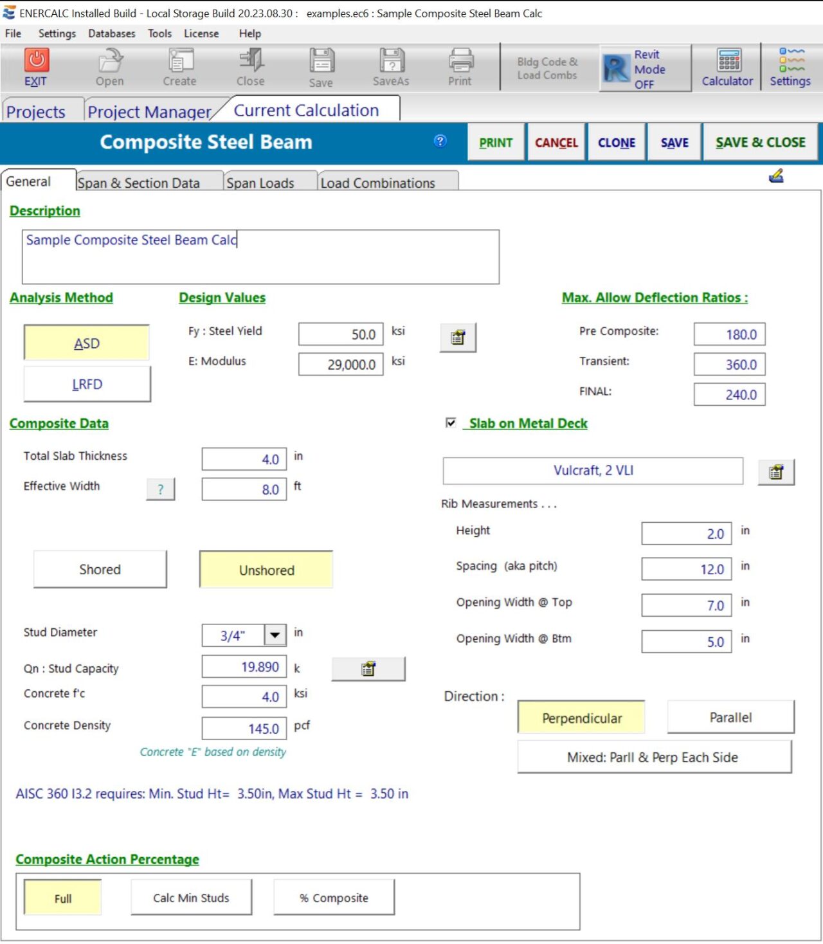This screenshot has height=944, width=823.
Task: Open metal deck database selector icon
Action: tap(776, 472)
